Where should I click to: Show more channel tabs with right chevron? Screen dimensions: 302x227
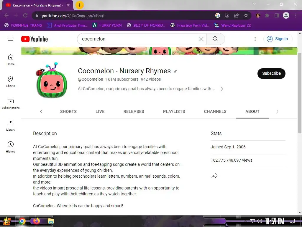tap(277, 111)
